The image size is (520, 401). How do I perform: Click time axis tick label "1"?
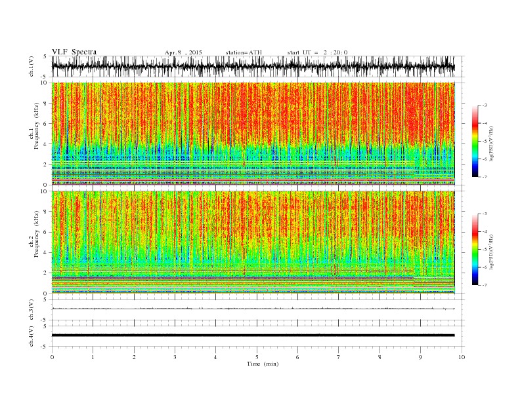[93, 357]
